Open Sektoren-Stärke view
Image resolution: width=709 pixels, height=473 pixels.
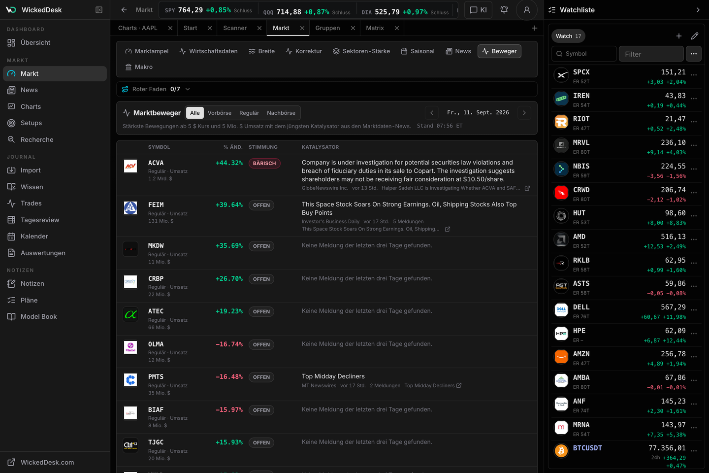click(361, 51)
